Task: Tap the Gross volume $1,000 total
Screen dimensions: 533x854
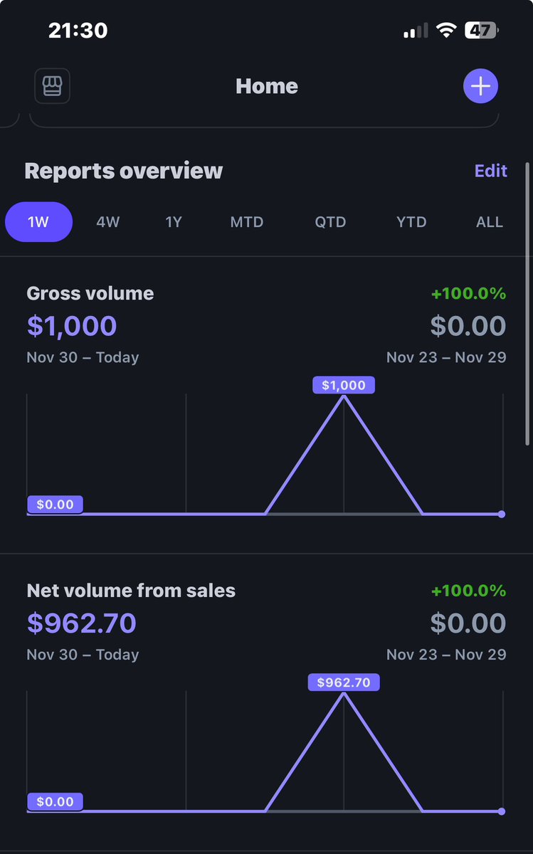Action: point(72,326)
